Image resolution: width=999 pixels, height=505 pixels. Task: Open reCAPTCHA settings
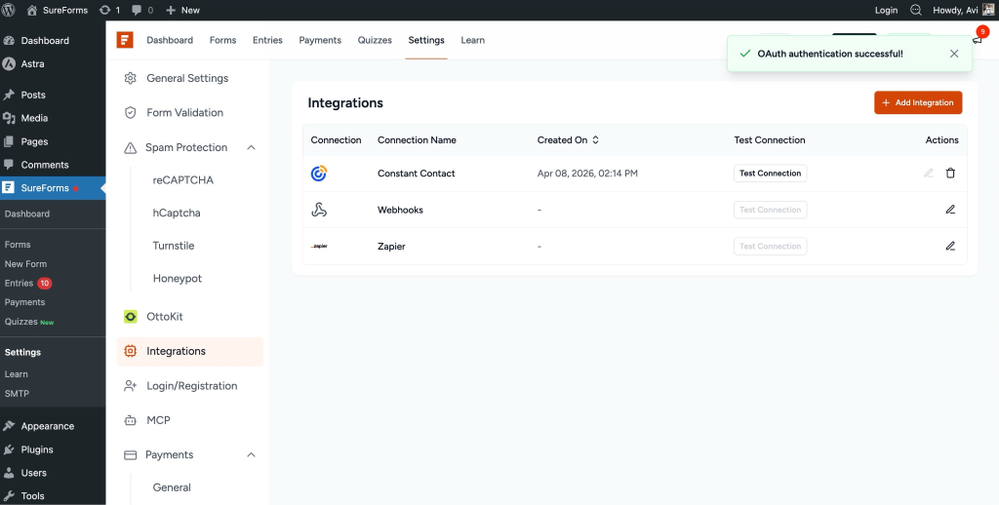[182, 180]
